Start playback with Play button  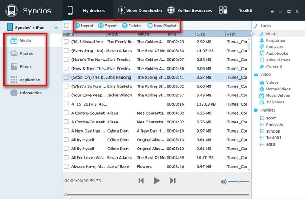tap(156, 181)
